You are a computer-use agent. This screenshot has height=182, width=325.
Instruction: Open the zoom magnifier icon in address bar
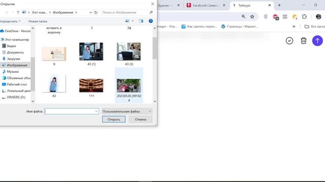pos(243,17)
